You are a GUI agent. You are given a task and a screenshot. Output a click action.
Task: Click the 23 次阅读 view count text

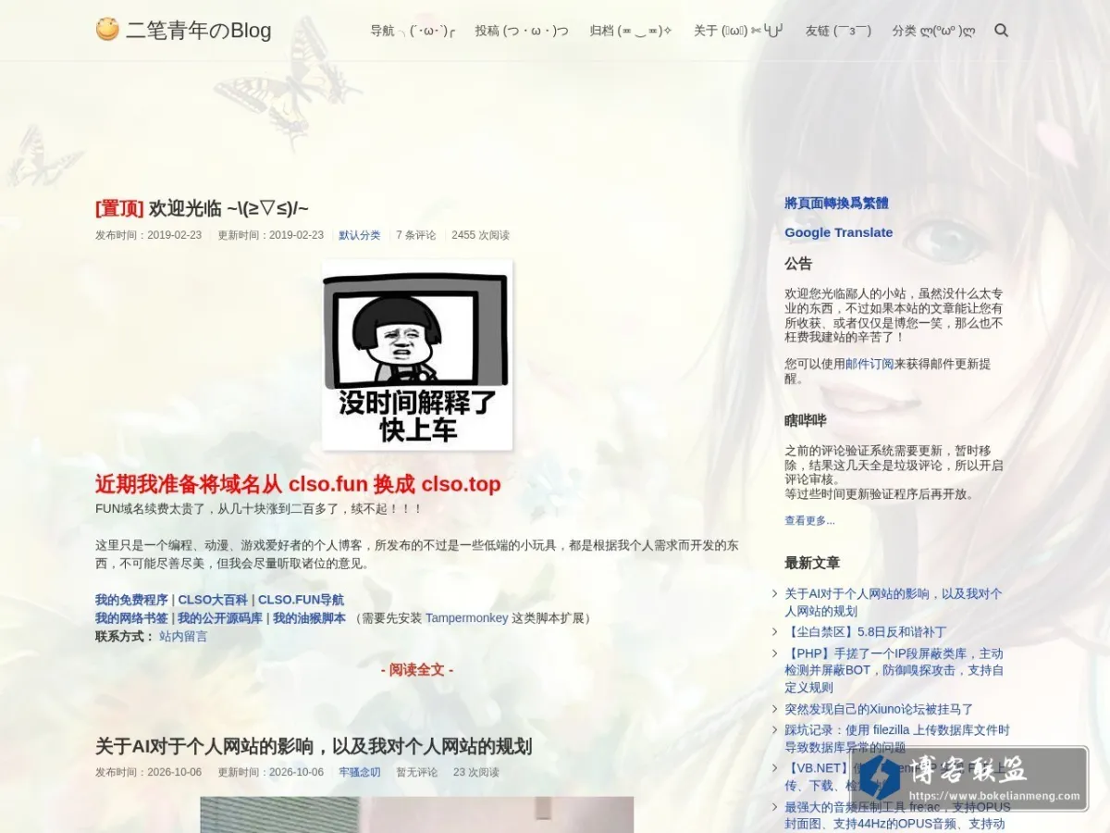475,772
